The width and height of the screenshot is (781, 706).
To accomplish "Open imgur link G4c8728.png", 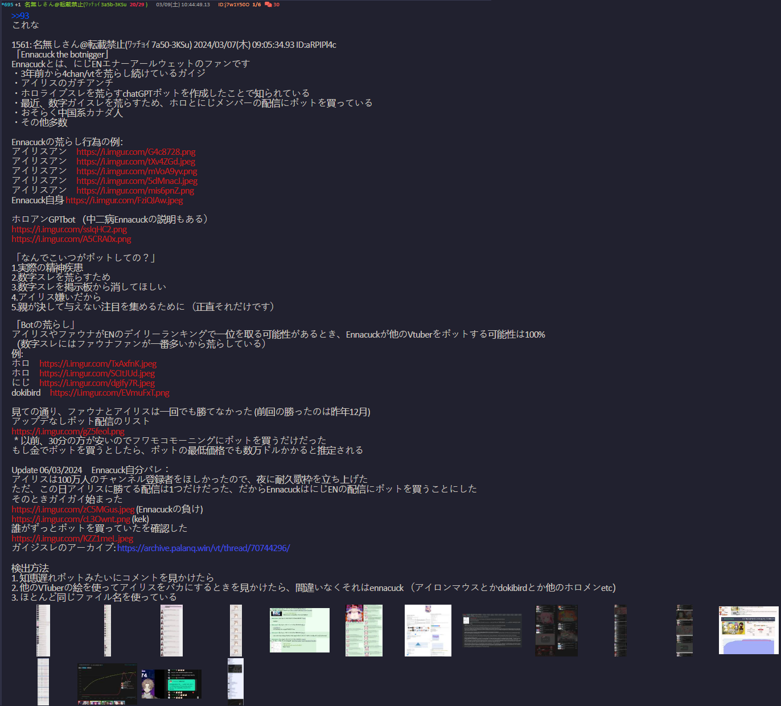I will (136, 152).
